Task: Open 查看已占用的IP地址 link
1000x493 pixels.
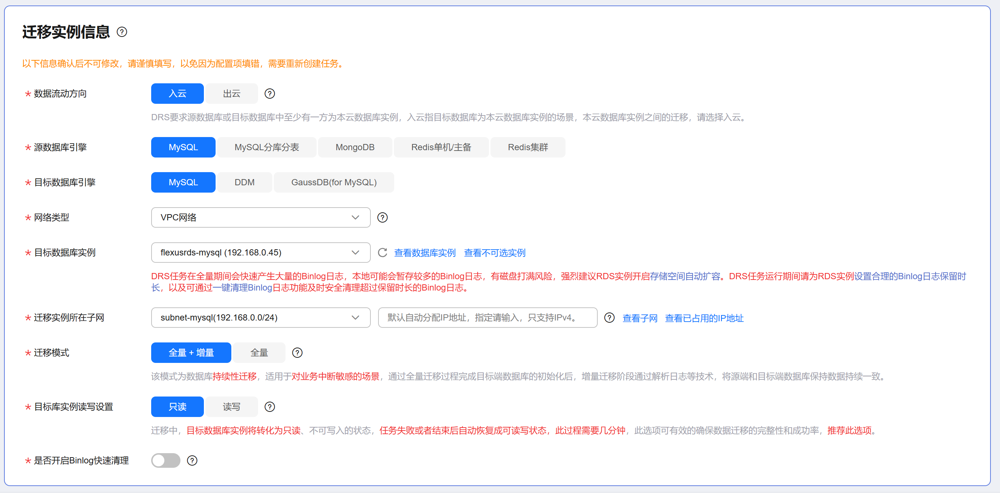Action: point(704,318)
